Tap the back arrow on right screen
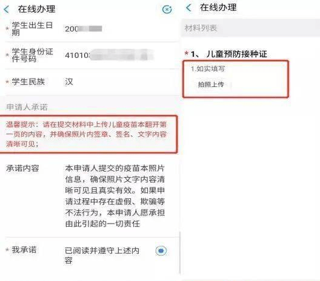This screenshot has height=281, width=320. point(188,8)
